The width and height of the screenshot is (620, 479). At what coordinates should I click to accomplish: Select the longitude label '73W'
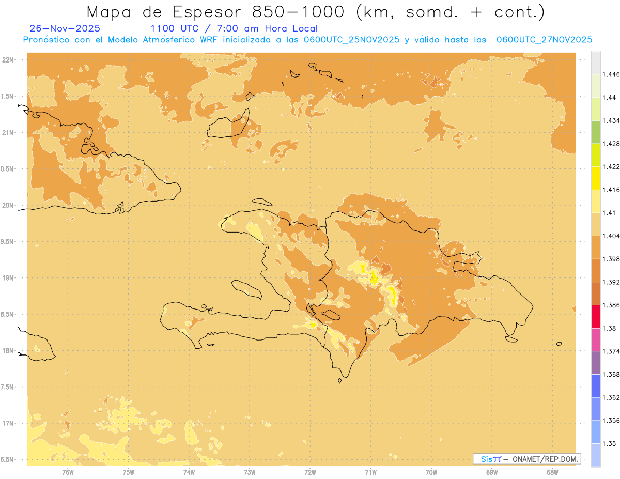coord(250,472)
